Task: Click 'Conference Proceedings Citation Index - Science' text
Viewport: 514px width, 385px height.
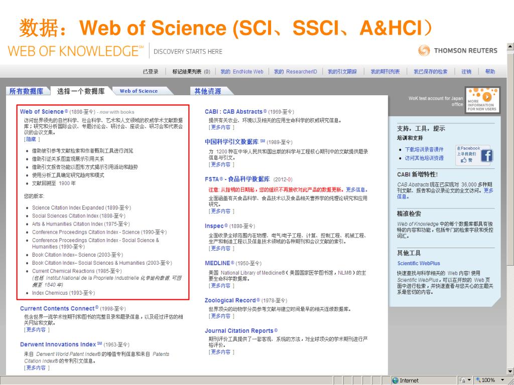Action: point(86,232)
